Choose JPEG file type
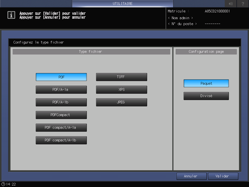Screen dimensions: 249x187 (x=121, y=102)
